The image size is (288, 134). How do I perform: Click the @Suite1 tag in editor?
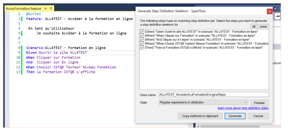coord(33,14)
